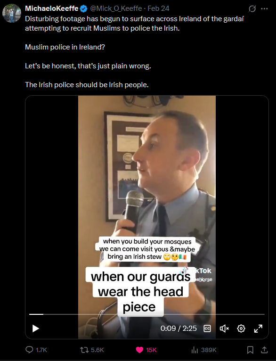Open video settings gear
This screenshot has height=361, width=276.
pyautogui.click(x=241, y=328)
